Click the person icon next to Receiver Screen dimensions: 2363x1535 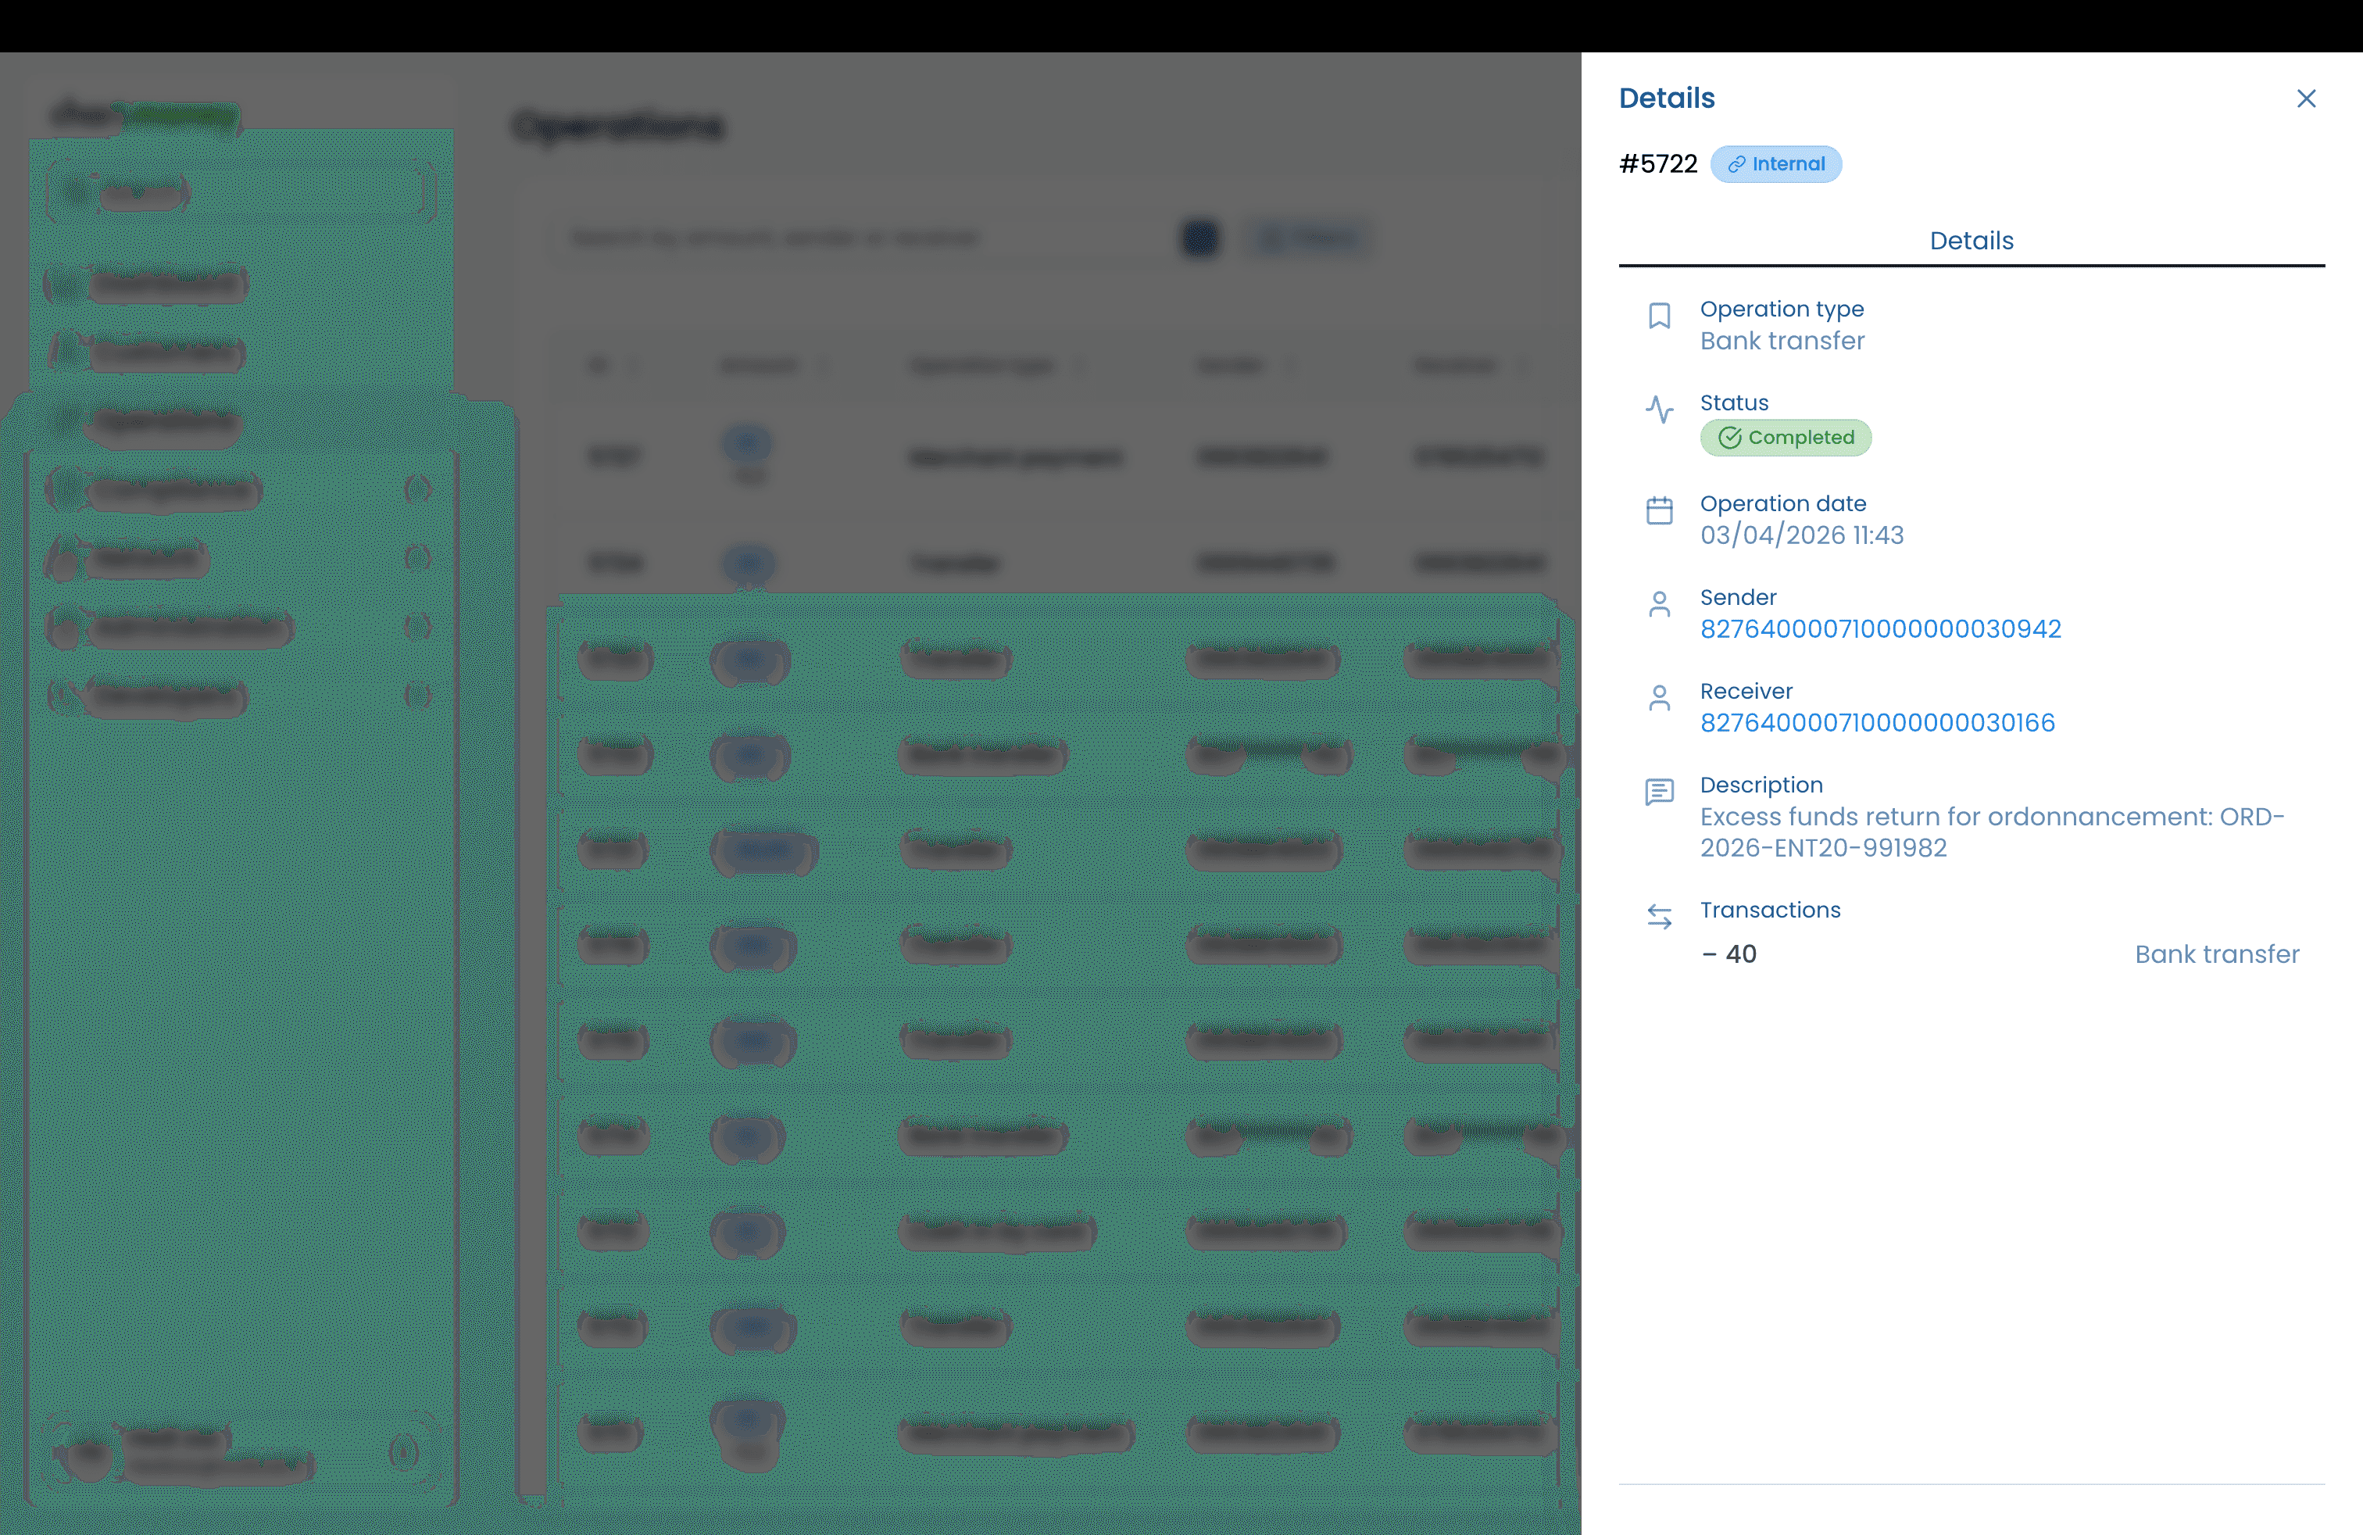pos(1659,698)
